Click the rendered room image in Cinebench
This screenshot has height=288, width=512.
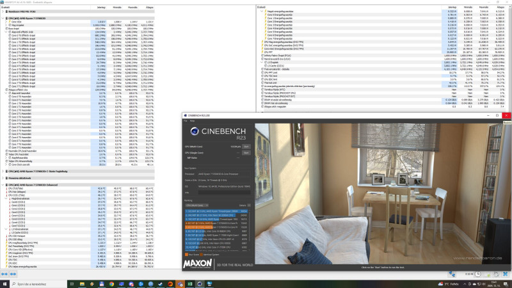pos(383,194)
